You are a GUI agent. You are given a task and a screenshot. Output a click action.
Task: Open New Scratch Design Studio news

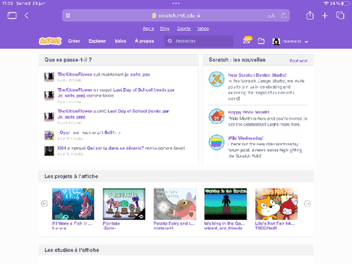(x=257, y=75)
